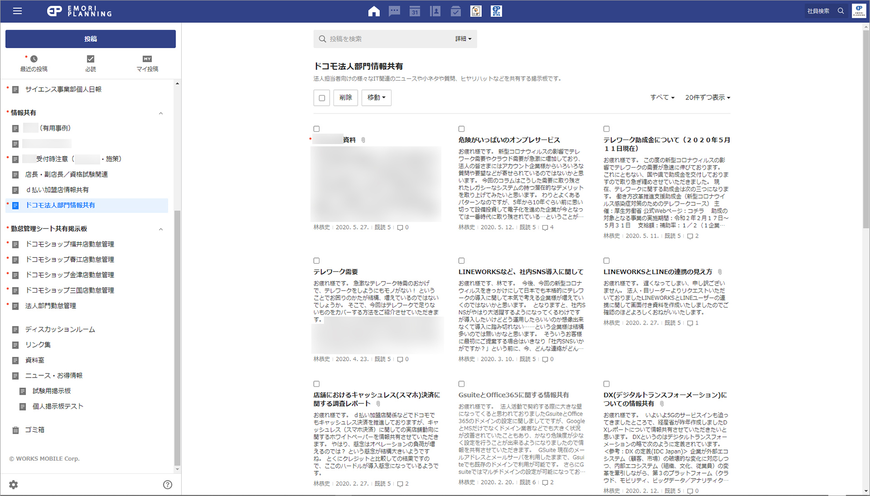Open ドコモショップ福井店勤怠管理 board
Image resolution: width=870 pixels, height=496 pixels.
click(x=70, y=244)
